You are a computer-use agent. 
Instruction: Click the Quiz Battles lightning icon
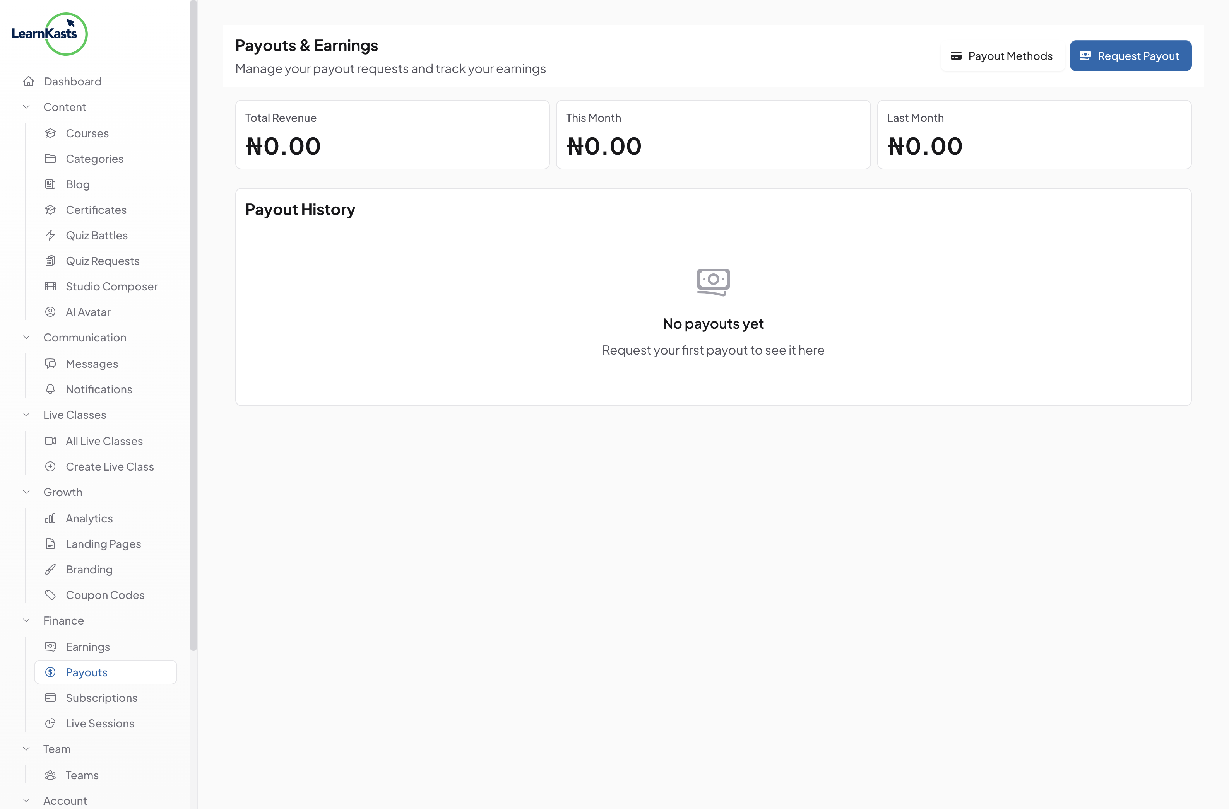coord(51,235)
